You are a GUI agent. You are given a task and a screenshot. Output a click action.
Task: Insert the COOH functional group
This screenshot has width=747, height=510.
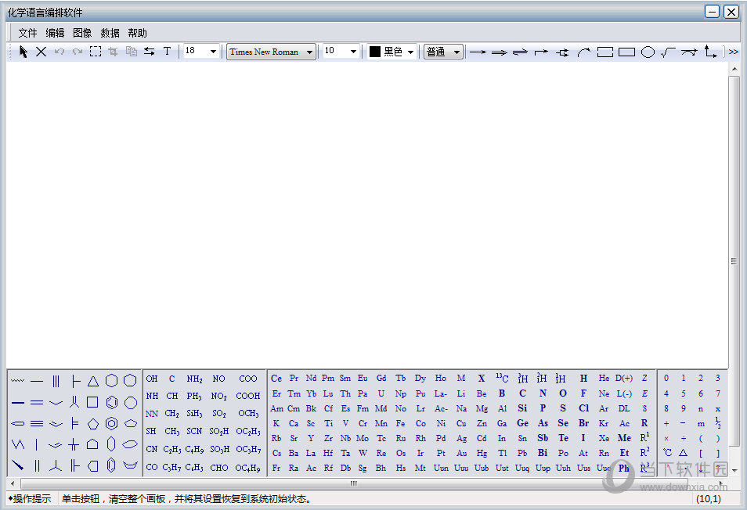(247, 396)
